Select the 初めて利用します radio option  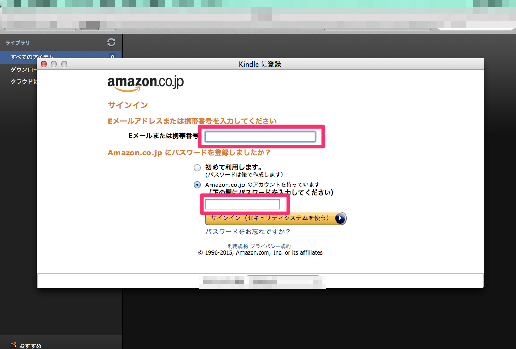(x=197, y=167)
